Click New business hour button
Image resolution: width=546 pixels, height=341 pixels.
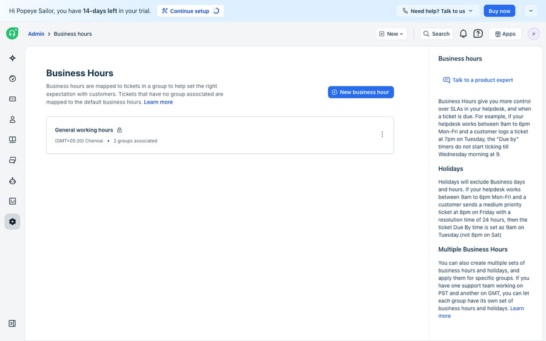pyautogui.click(x=361, y=92)
